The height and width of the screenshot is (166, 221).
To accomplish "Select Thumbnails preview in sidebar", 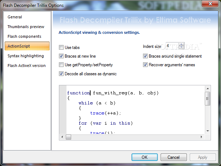I will point(26,27).
